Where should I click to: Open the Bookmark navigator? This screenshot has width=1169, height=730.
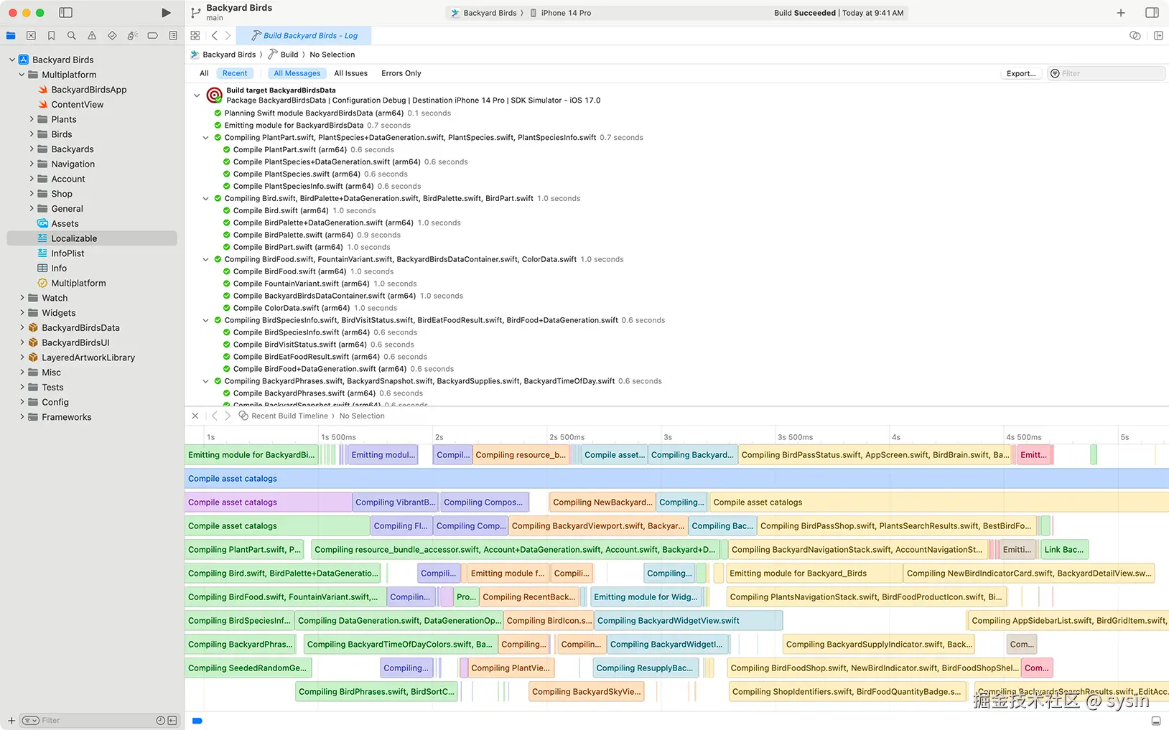coord(51,35)
